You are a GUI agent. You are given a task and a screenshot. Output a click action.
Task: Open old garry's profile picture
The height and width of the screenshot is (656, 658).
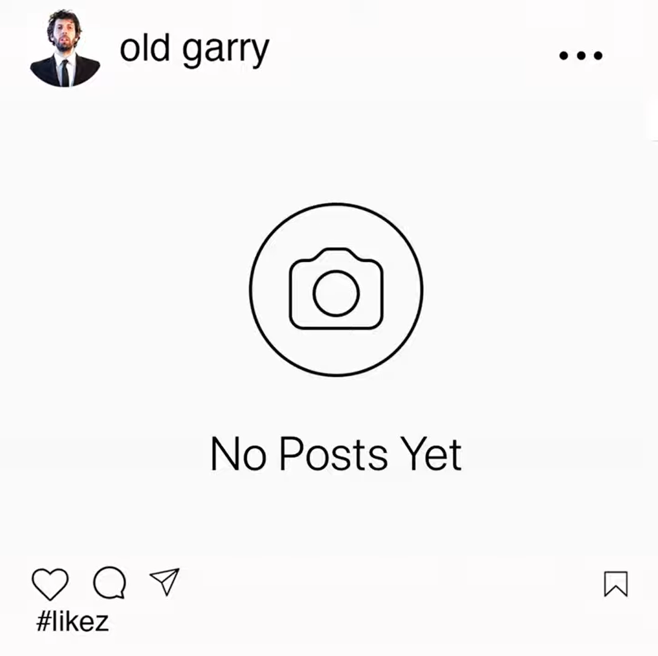coord(65,48)
